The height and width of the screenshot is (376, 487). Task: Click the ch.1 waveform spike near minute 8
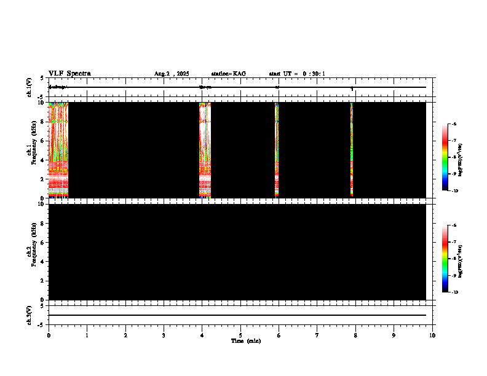click(x=352, y=88)
